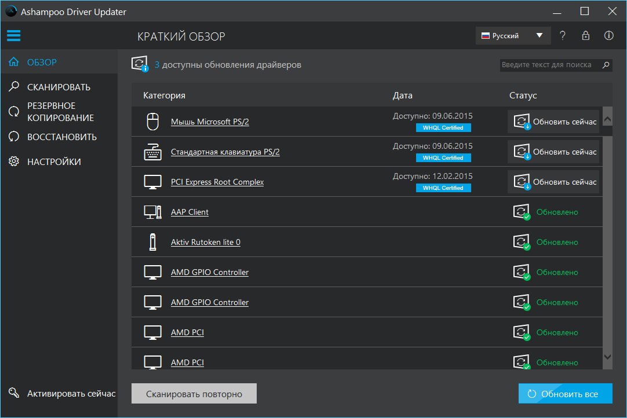Image resolution: width=627 pixels, height=418 pixels.
Task: Open the Русский language dropdown
Action: coord(513,35)
